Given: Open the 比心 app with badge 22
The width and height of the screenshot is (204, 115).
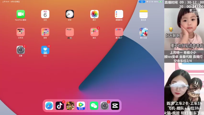Looking at the screenshot, I should click(45, 50).
